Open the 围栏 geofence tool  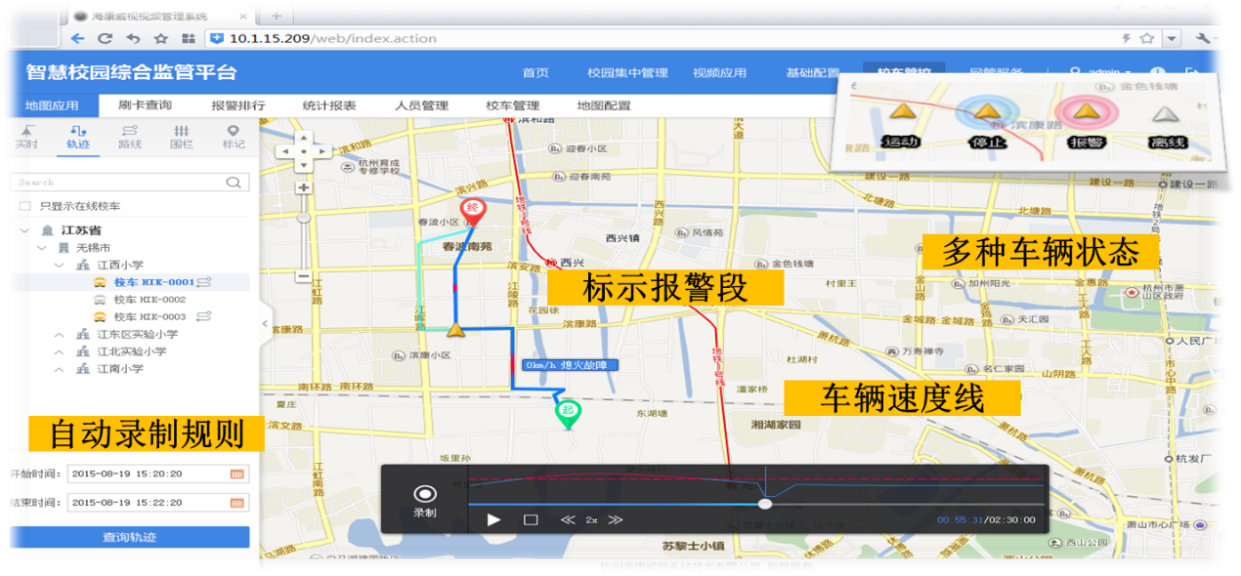click(181, 137)
